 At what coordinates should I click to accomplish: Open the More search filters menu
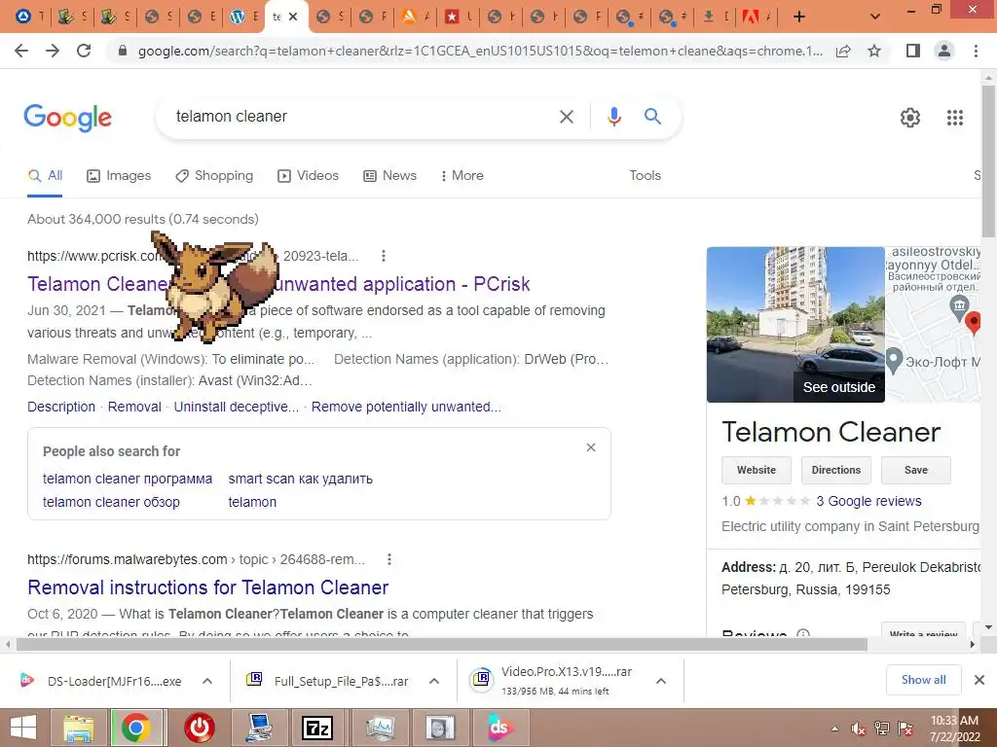(x=462, y=176)
